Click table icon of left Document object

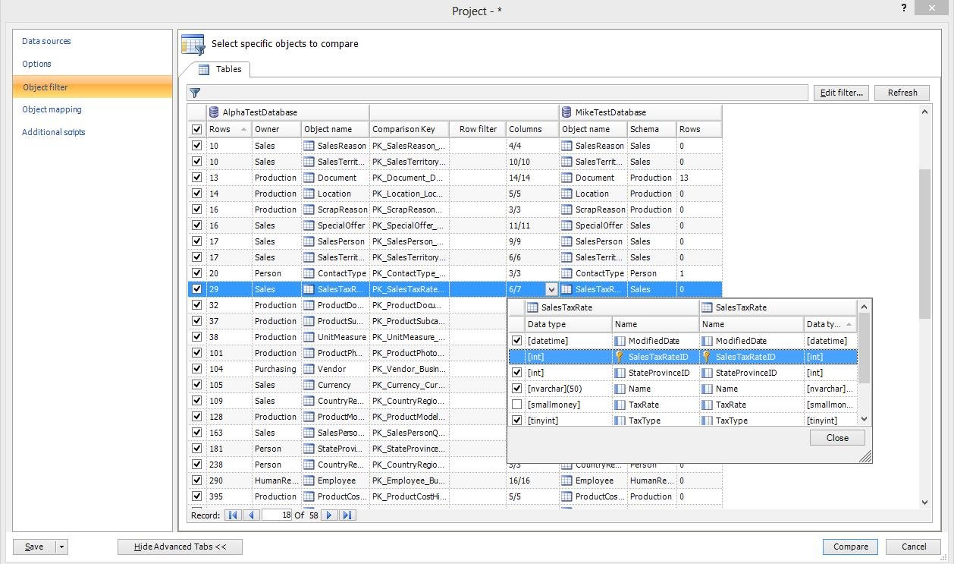(x=309, y=178)
